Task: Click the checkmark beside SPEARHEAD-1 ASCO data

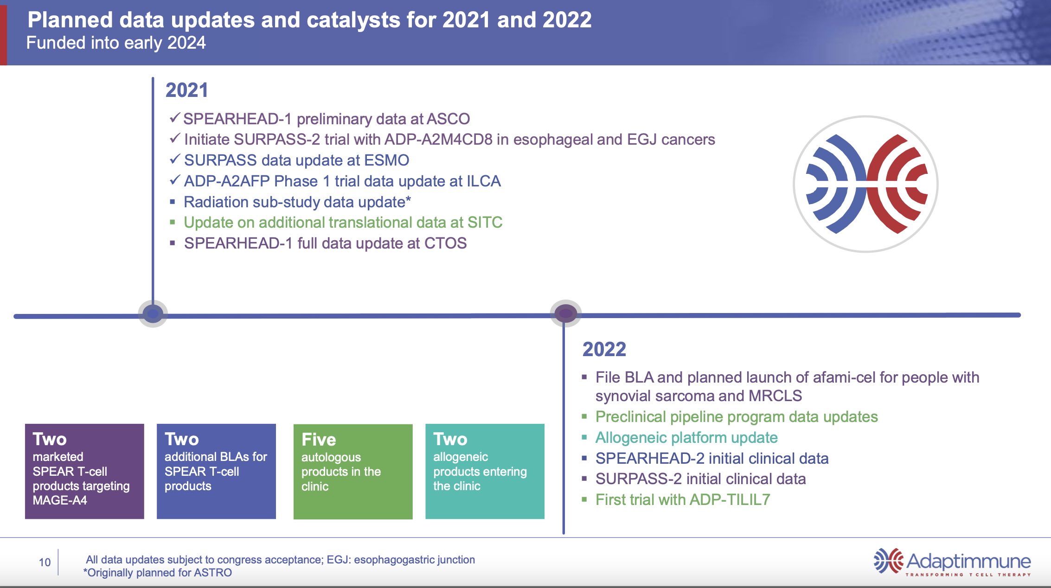Action: tap(175, 119)
